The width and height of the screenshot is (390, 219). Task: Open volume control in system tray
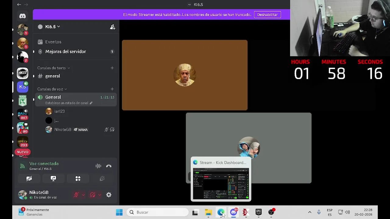347,212
